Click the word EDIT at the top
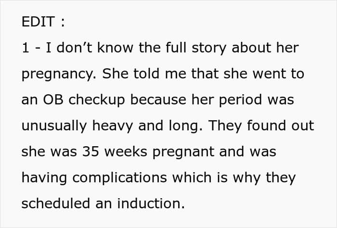337x228 pixels. click(38, 22)
